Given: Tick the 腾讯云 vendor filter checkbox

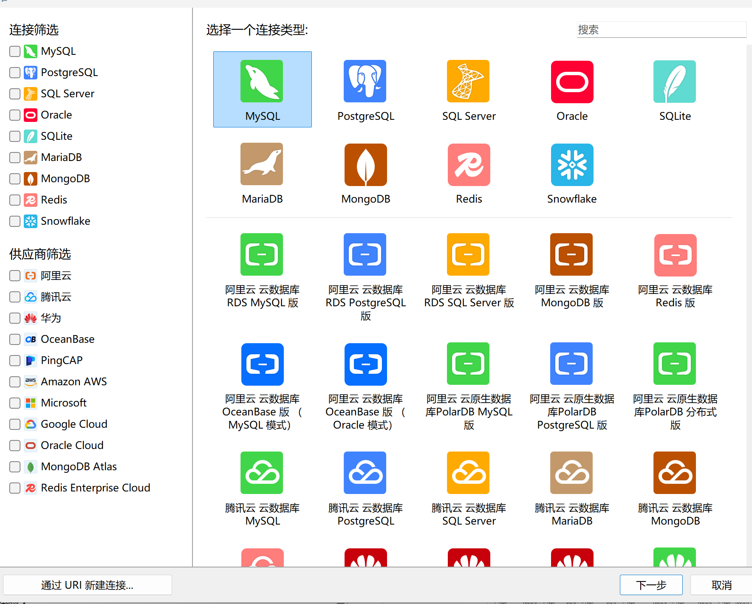Looking at the screenshot, I should point(15,297).
